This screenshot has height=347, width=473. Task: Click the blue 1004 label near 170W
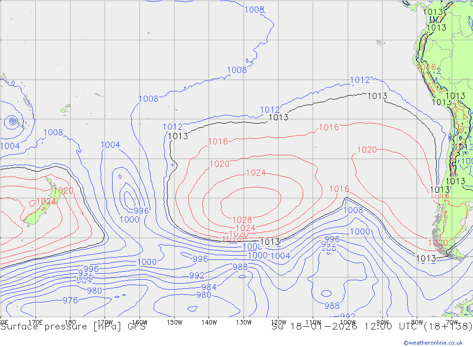tap(110, 145)
